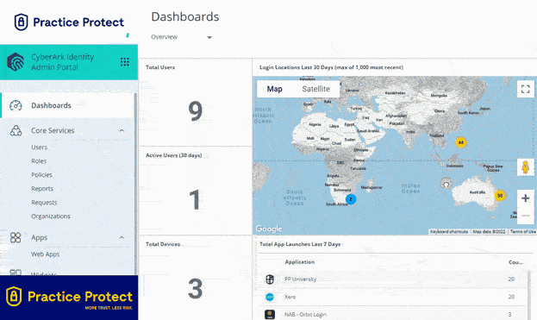
Task: Click the Xero app icon
Action: point(270,297)
